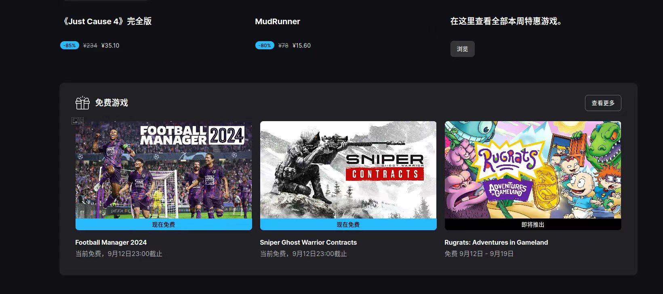Click the 在这里查看全部本周特惠游戏 text
This screenshot has width=663, height=294.
(x=506, y=21)
